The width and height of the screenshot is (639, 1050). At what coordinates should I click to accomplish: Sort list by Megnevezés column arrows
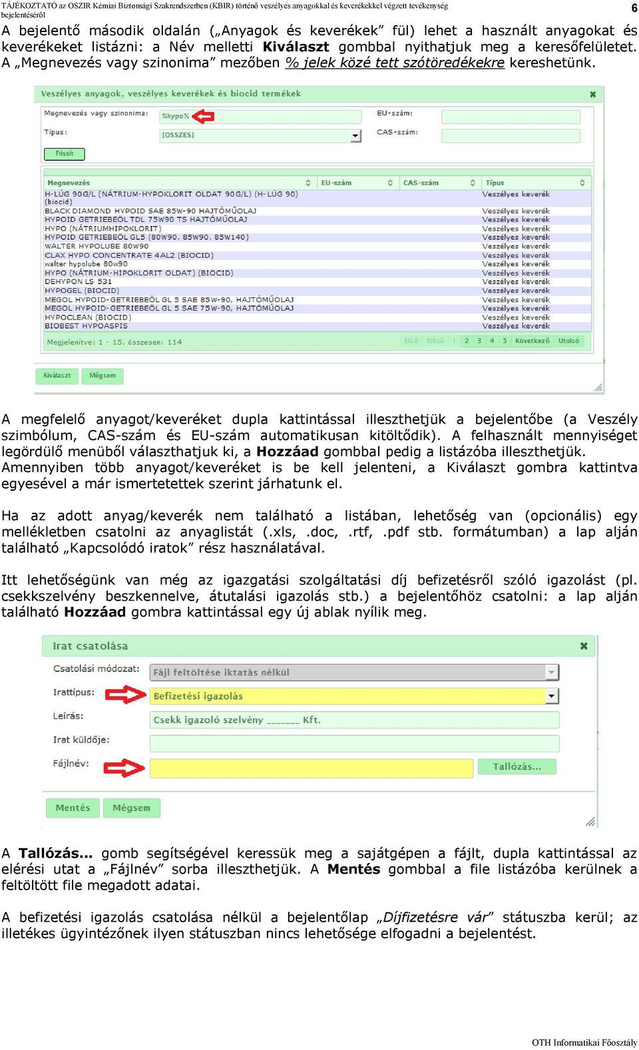[308, 182]
